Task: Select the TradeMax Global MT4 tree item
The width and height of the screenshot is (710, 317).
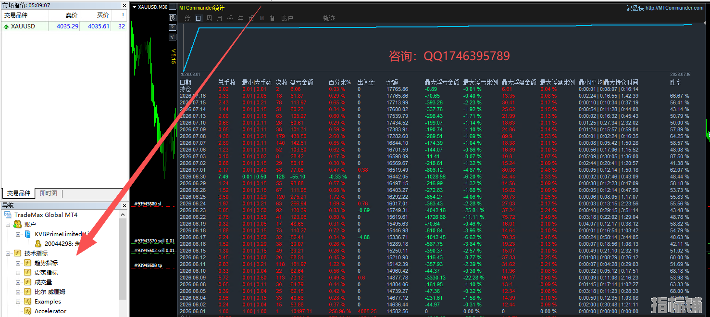Action: (46, 215)
